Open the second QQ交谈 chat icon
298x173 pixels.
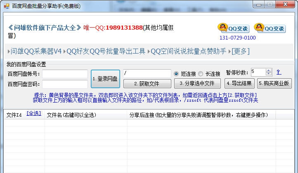click(270, 28)
